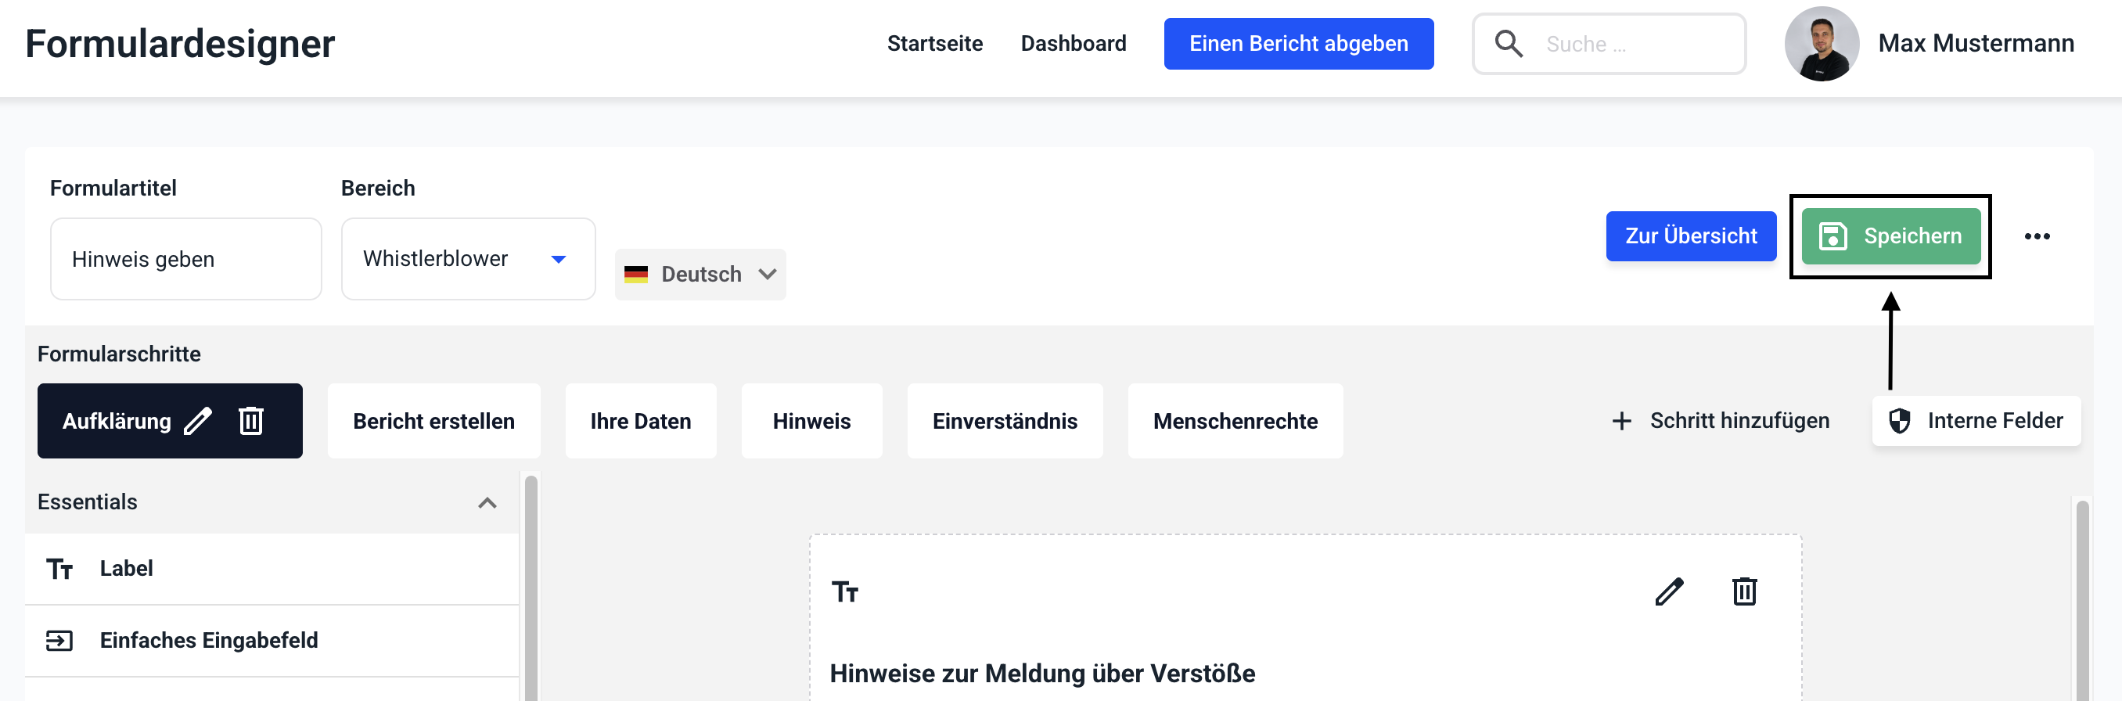Open the three-dots more options menu
Screen dimensions: 2122x701
pos(2037,236)
